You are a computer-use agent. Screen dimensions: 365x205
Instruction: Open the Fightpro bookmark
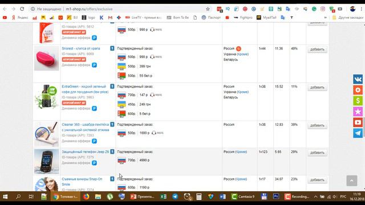(x=243, y=18)
